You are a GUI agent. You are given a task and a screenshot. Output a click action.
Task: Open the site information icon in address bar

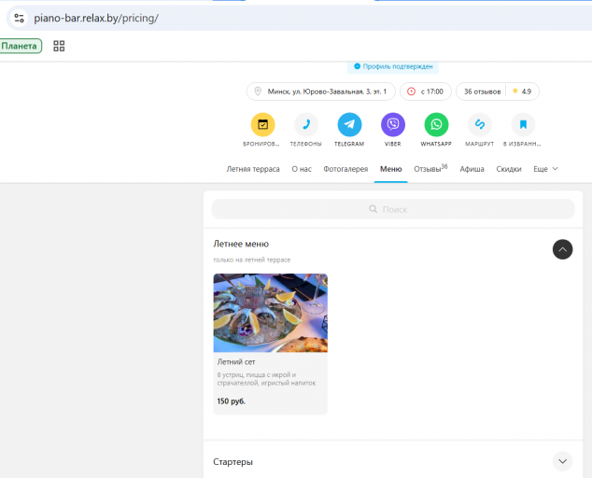(x=19, y=18)
